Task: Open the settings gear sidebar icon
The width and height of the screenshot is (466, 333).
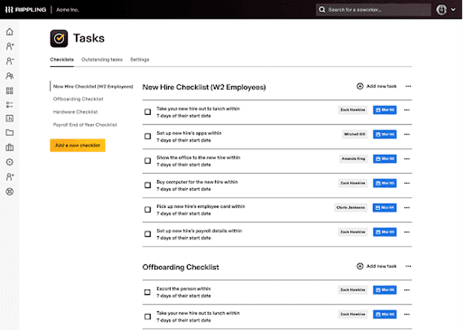Action: (x=10, y=162)
